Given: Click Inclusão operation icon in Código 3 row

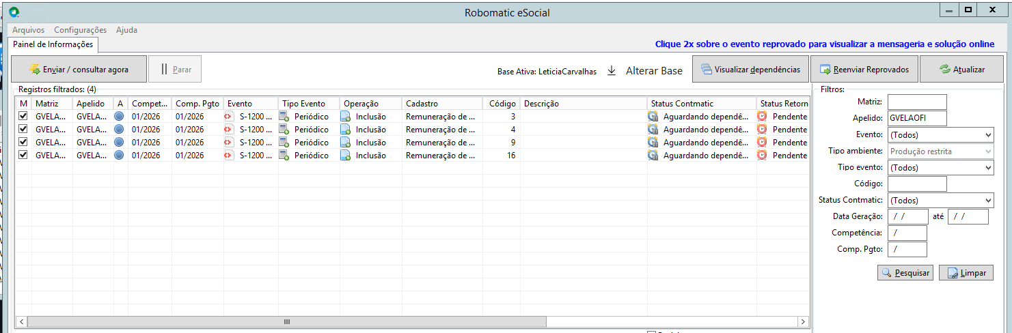Looking at the screenshot, I should (346, 116).
